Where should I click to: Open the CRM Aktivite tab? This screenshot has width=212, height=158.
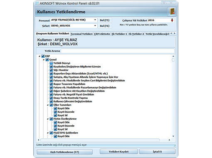point(102,34)
